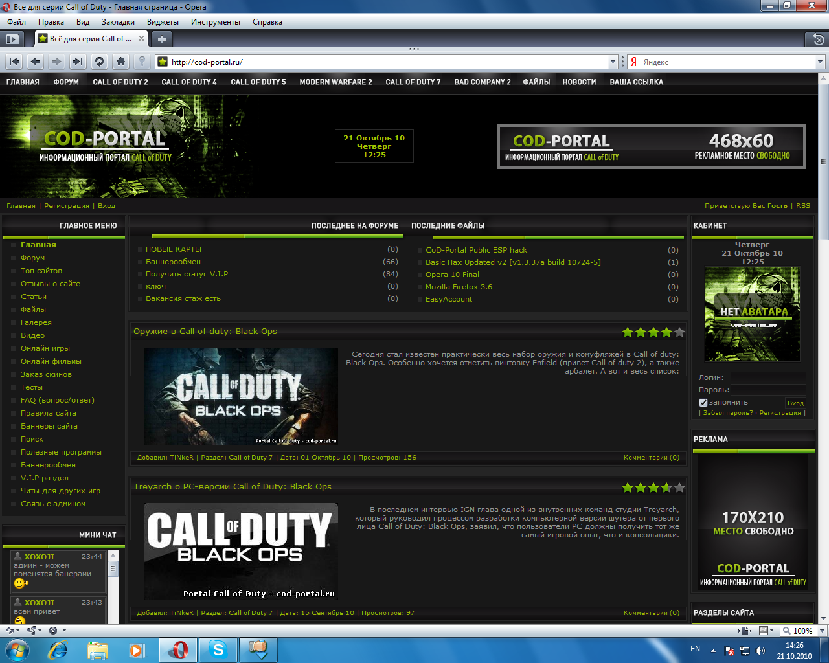829x663 pixels.
Task: Toggle the 'запомнить' remember me checkbox
Action: (x=703, y=403)
